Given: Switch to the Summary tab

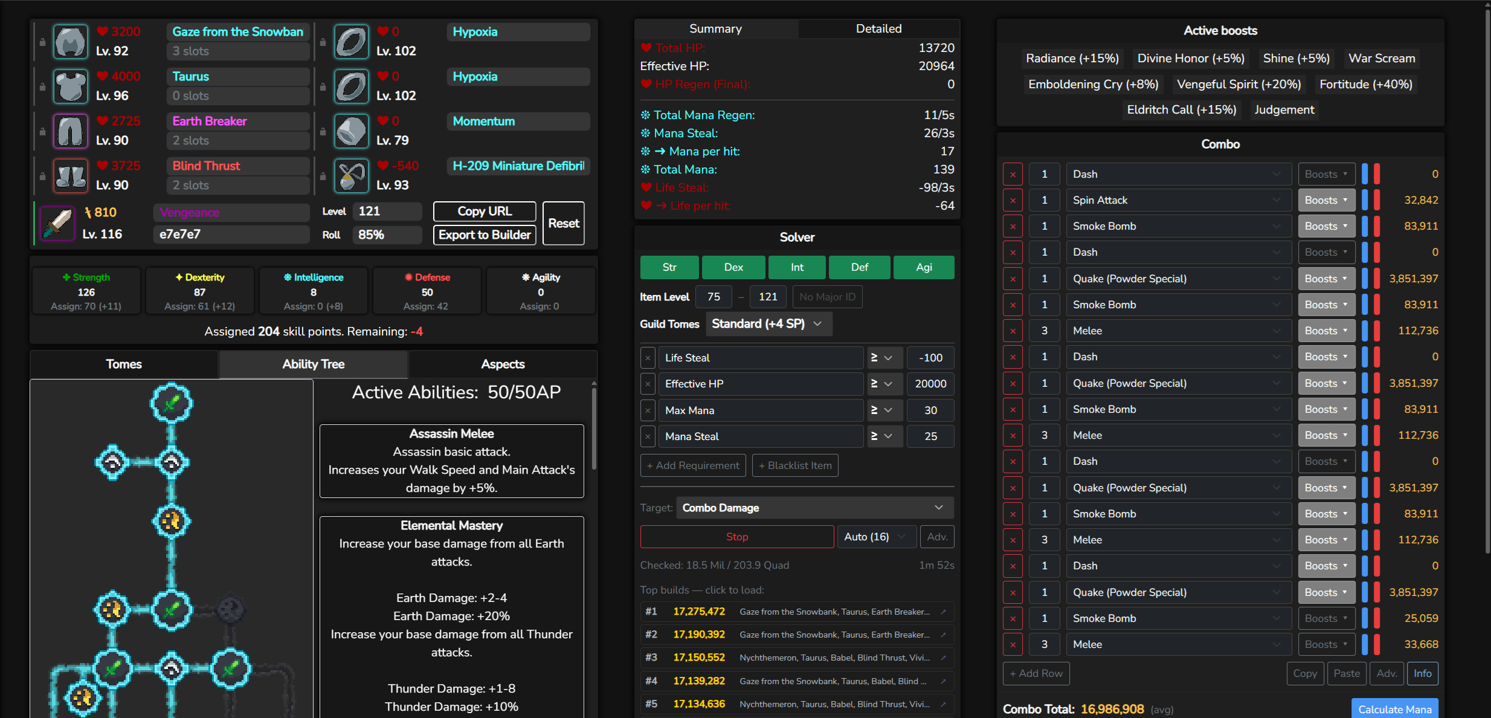Looking at the screenshot, I should [716, 29].
